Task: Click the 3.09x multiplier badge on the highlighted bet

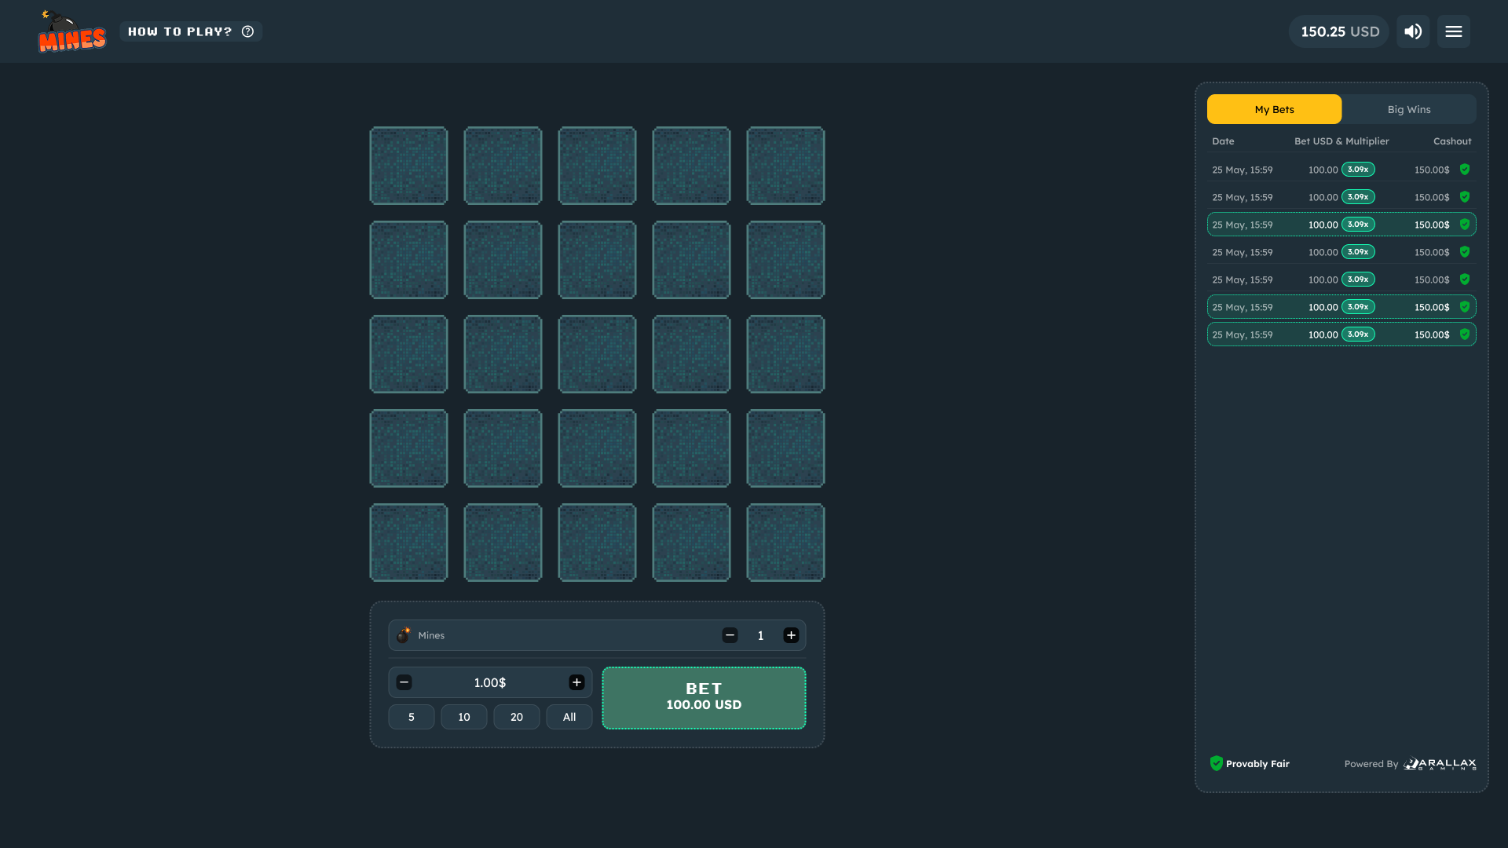Action: (1359, 225)
